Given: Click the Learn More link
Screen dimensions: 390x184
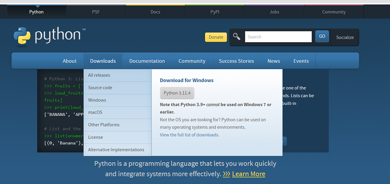Looking at the screenshot, I should click(249, 174).
